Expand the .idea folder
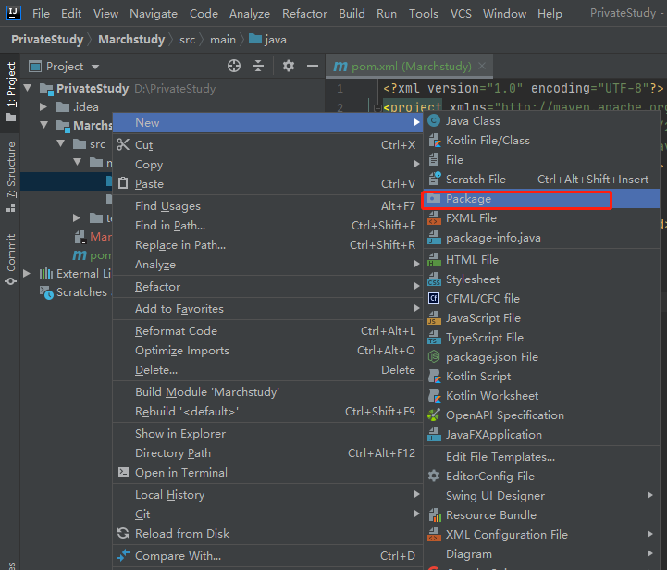The image size is (667, 570). coord(43,106)
